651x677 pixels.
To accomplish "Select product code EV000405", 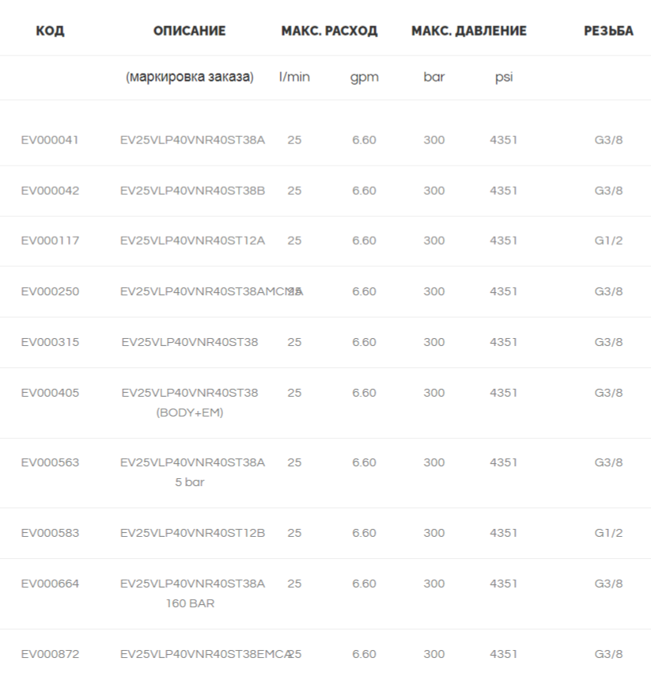I will [x=50, y=393].
